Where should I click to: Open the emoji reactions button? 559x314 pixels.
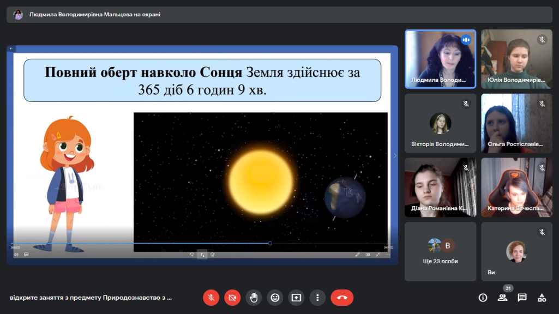[x=275, y=298]
